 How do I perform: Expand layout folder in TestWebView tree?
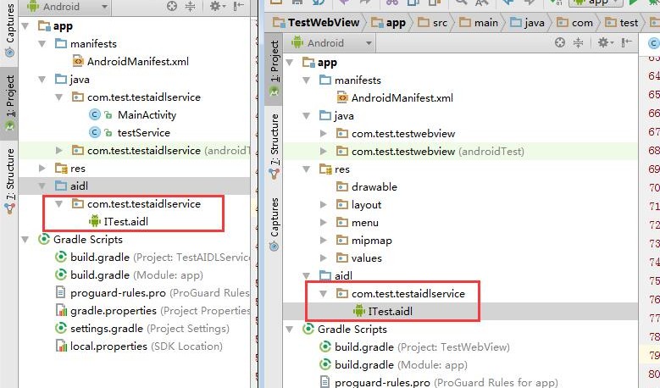[324, 205]
